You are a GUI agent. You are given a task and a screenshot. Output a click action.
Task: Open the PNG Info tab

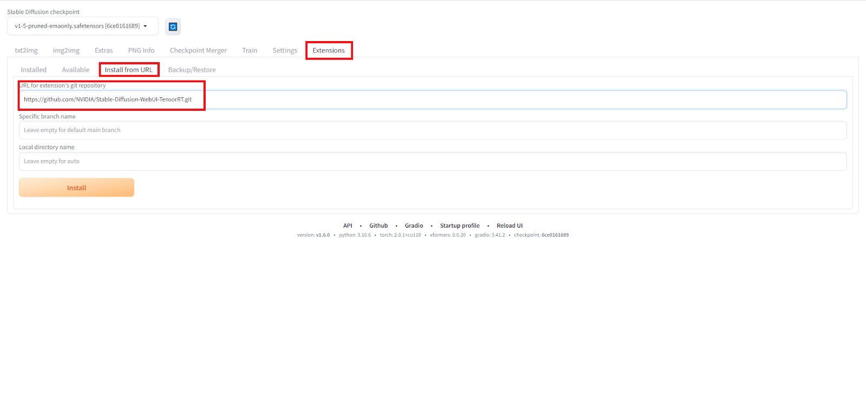tap(141, 50)
